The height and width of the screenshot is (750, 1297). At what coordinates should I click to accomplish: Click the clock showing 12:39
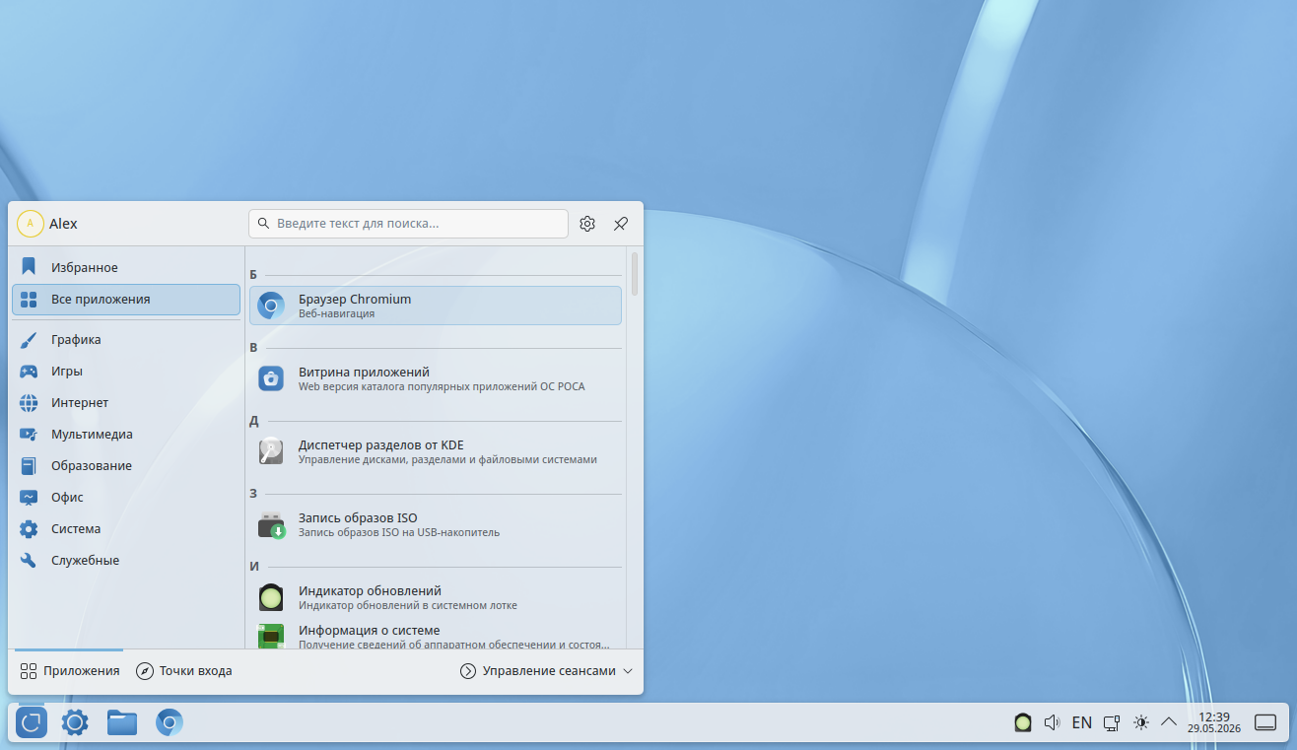pos(1214,722)
